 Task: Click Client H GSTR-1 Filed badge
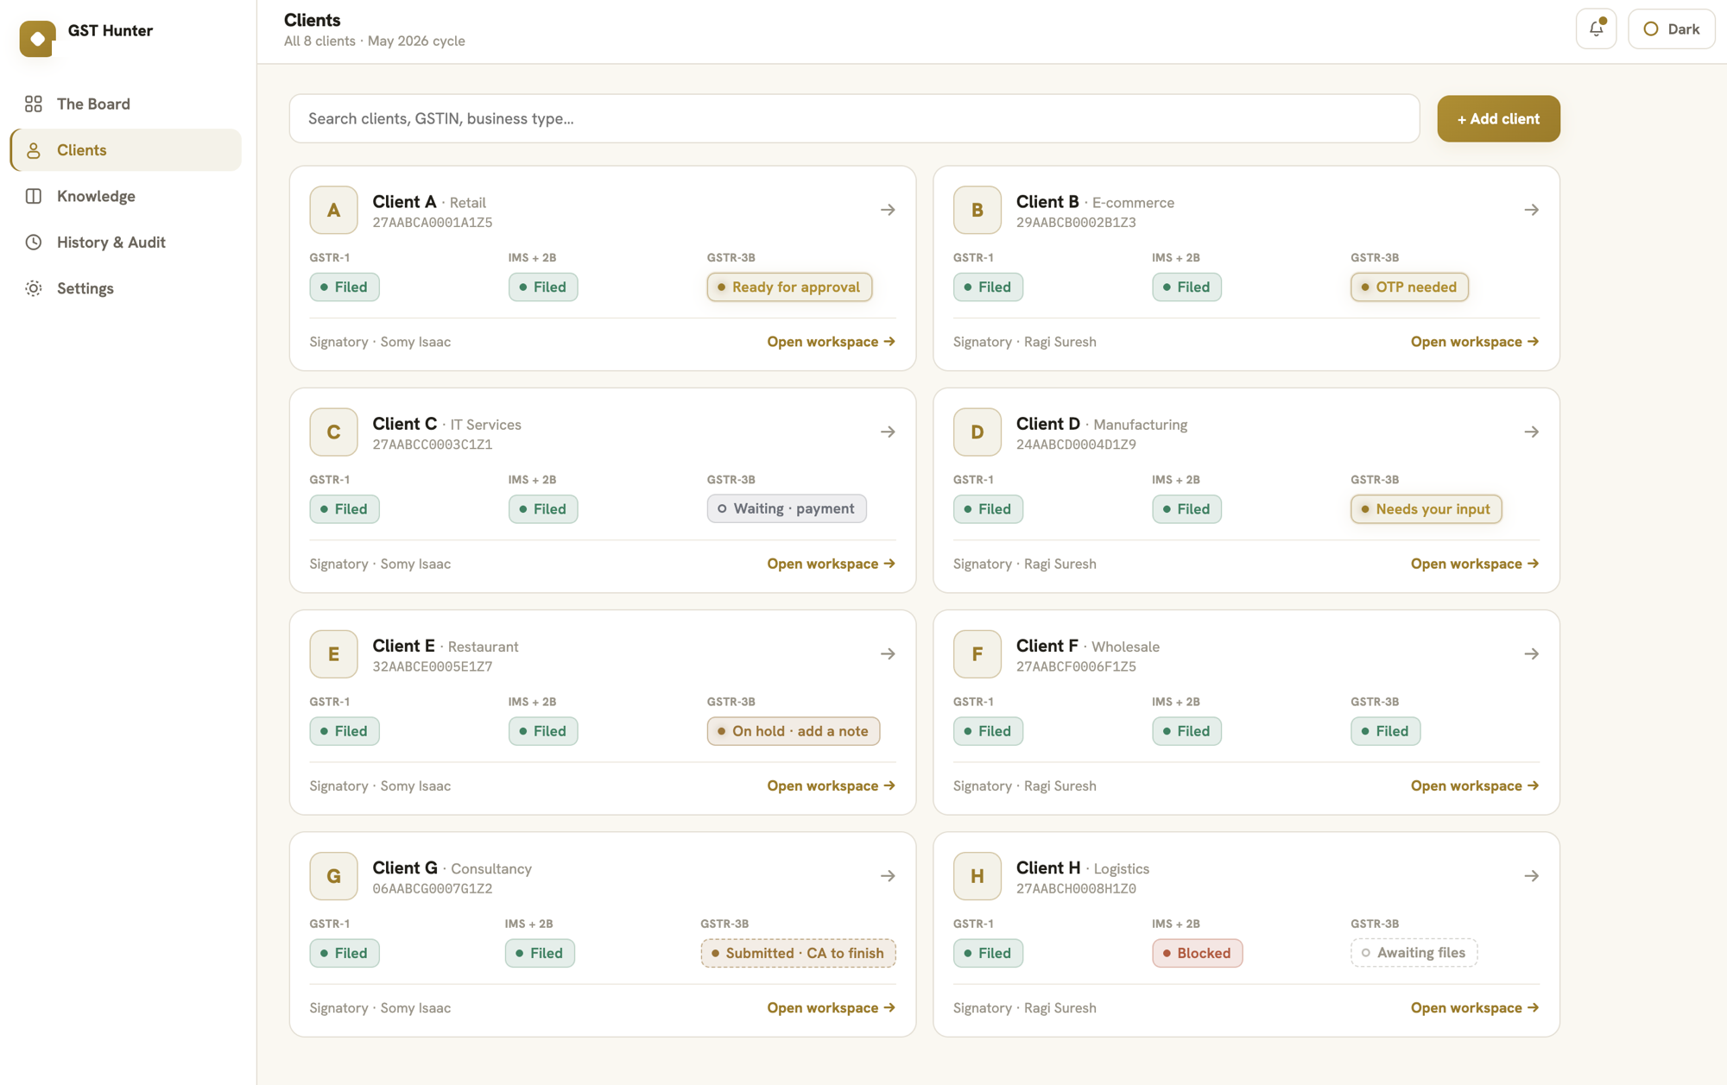coord(988,953)
